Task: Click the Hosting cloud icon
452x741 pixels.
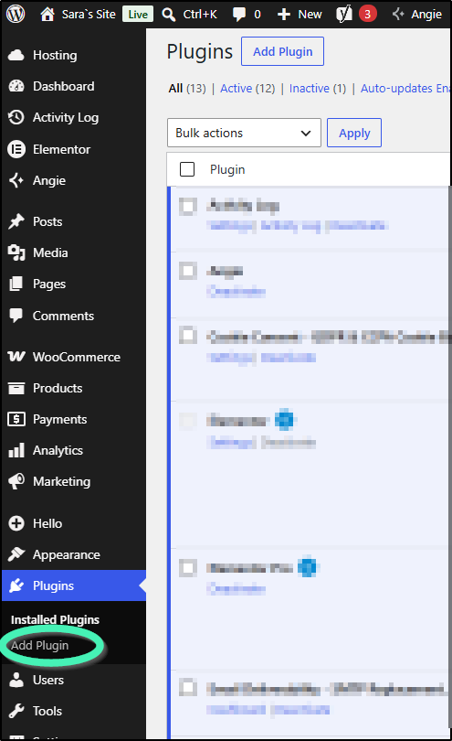Action: 16,55
